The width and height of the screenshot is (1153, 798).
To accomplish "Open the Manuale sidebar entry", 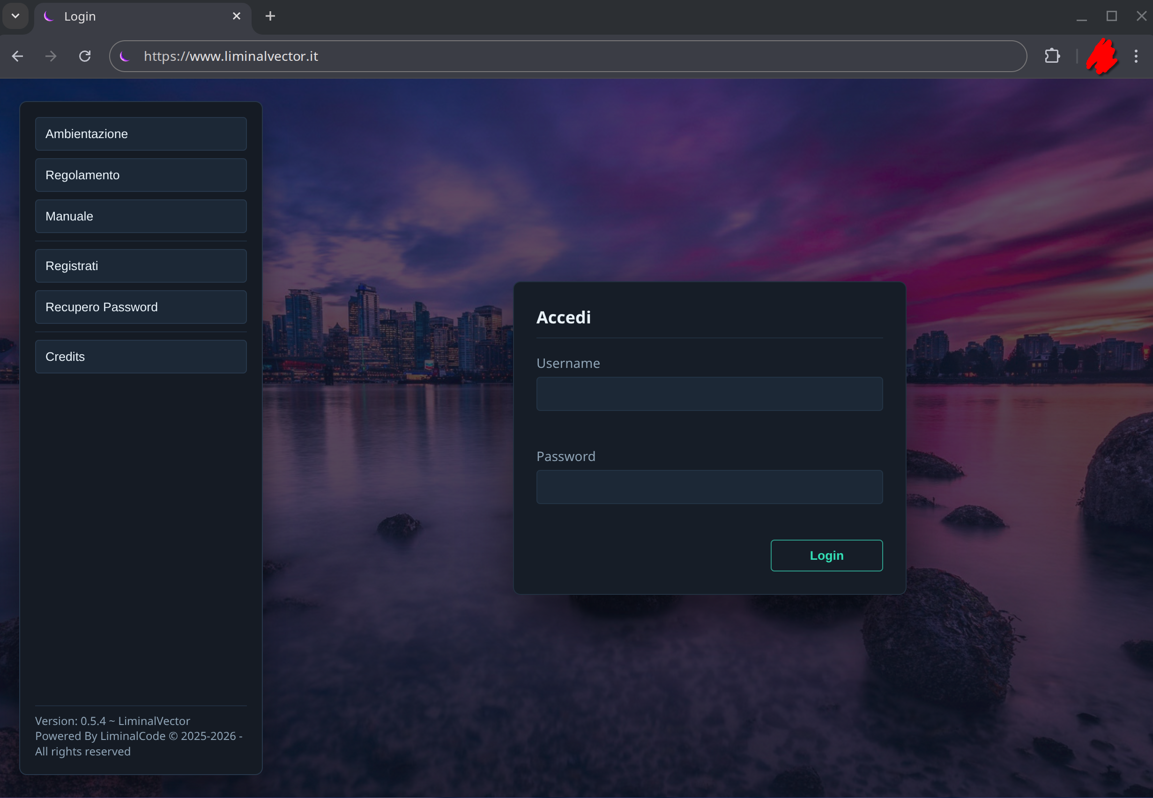I will [141, 217].
